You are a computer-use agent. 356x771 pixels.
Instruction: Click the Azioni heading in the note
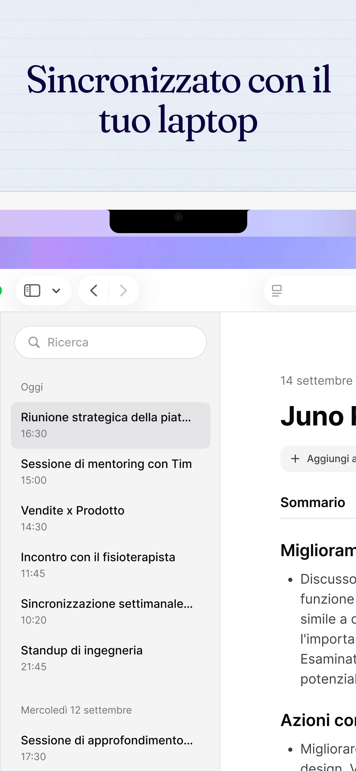(318, 720)
